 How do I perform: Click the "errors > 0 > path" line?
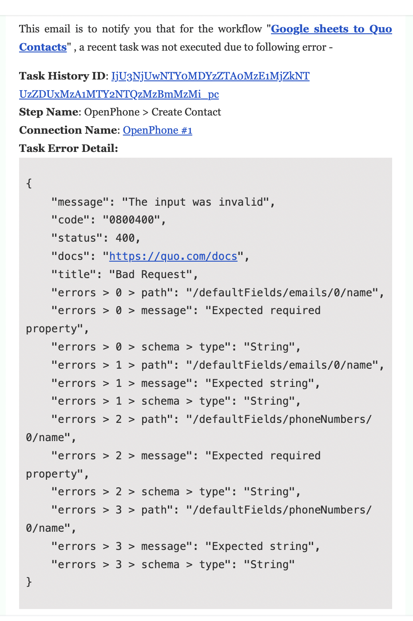218,293
